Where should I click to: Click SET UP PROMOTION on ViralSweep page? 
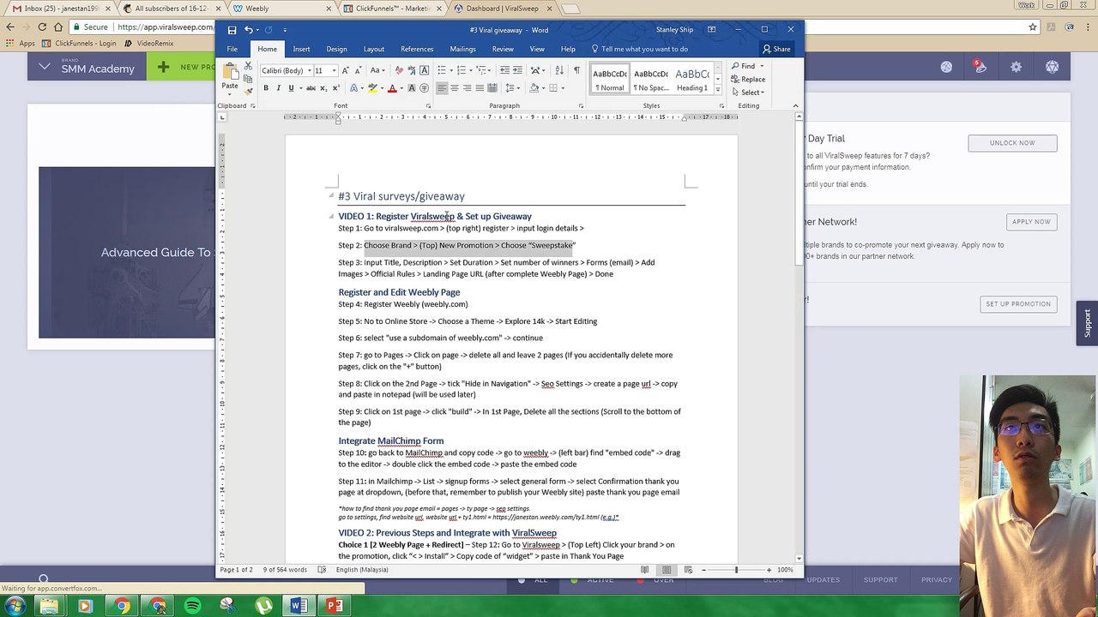click(x=1018, y=303)
